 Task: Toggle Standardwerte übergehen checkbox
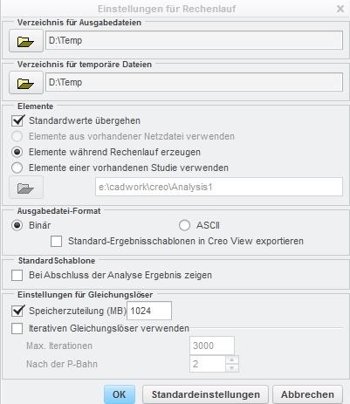tap(17, 120)
